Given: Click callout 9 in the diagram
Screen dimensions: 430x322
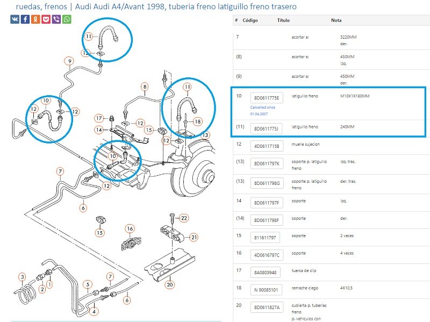Looking at the screenshot, I should click(x=70, y=61).
